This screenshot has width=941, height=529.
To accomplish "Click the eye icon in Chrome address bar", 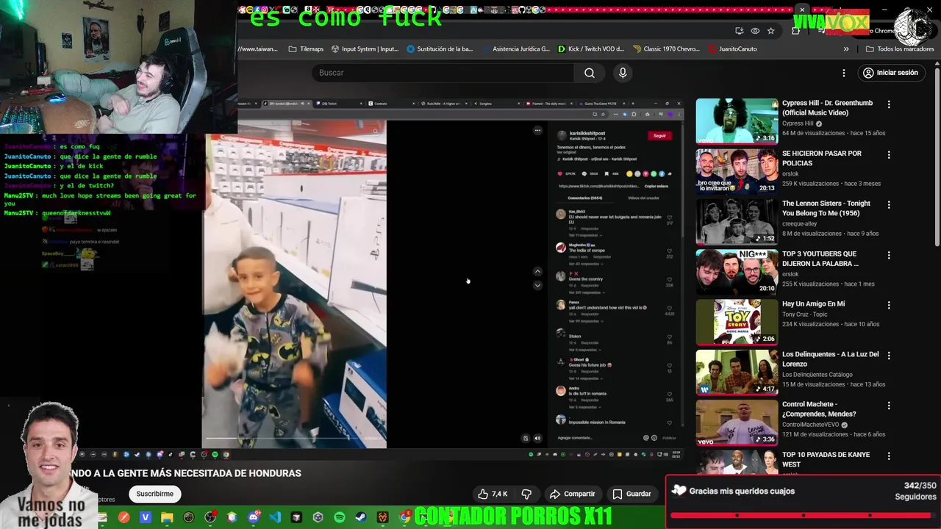I will click(755, 31).
